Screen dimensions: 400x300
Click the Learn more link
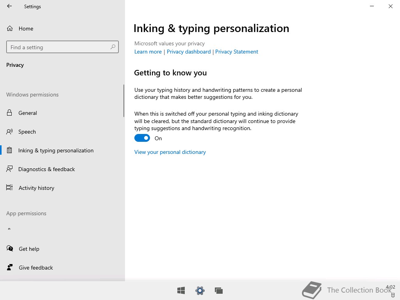(x=148, y=52)
